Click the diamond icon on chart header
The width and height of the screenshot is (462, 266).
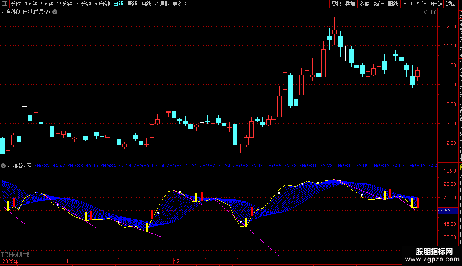[426, 12]
